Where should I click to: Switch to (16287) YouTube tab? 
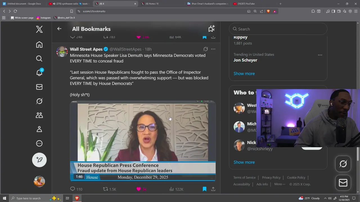tap(253, 4)
